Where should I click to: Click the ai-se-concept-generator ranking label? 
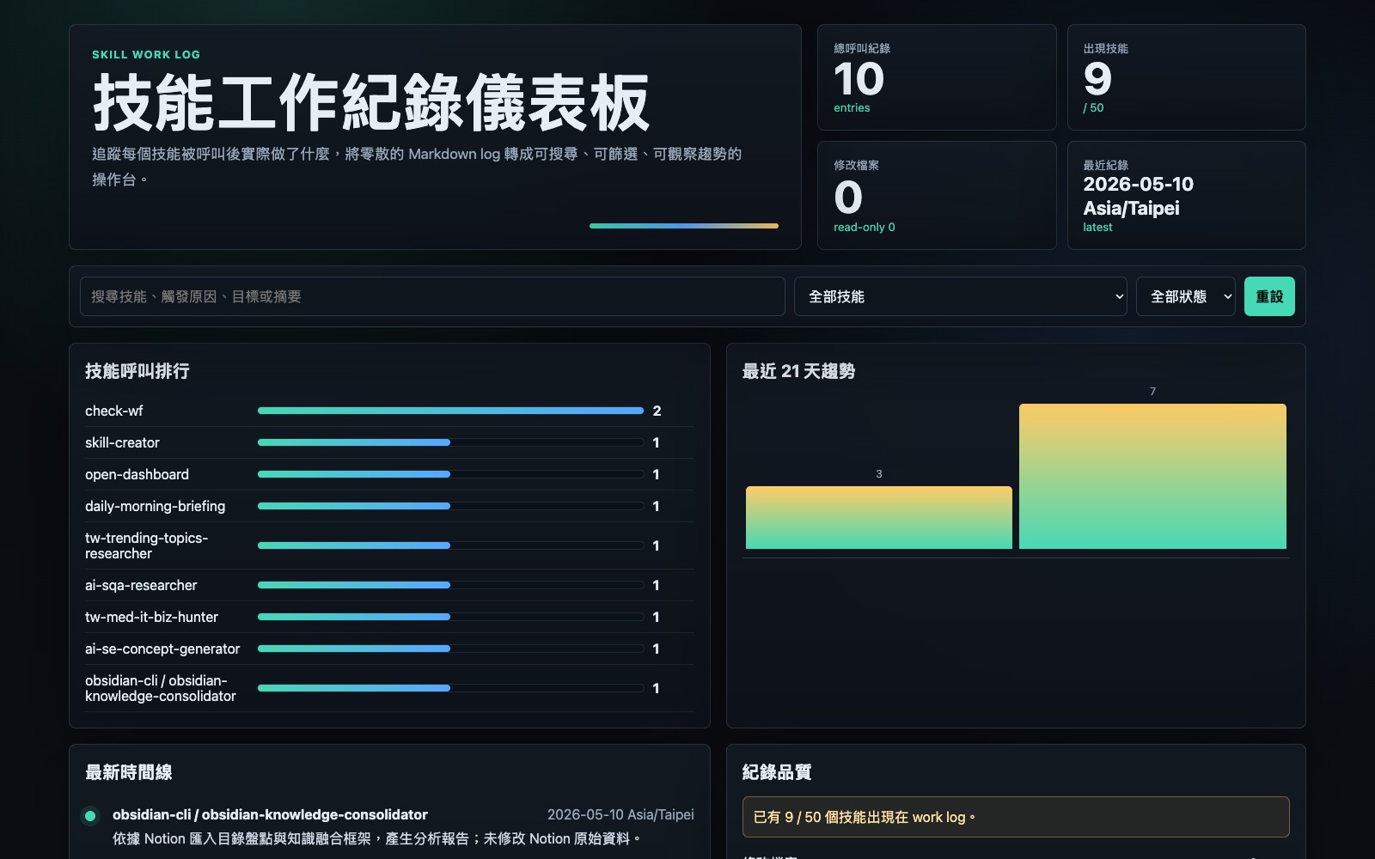[x=162, y=649]
